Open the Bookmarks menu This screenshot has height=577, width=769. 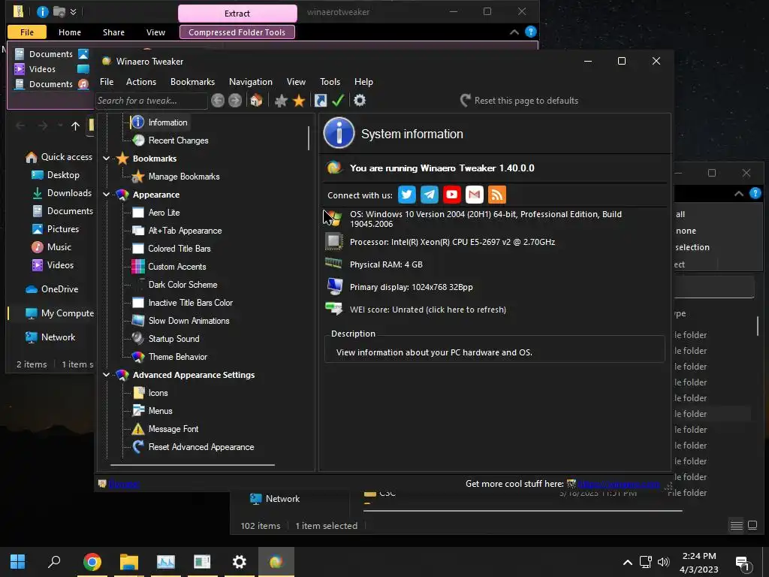click(192, 82)
